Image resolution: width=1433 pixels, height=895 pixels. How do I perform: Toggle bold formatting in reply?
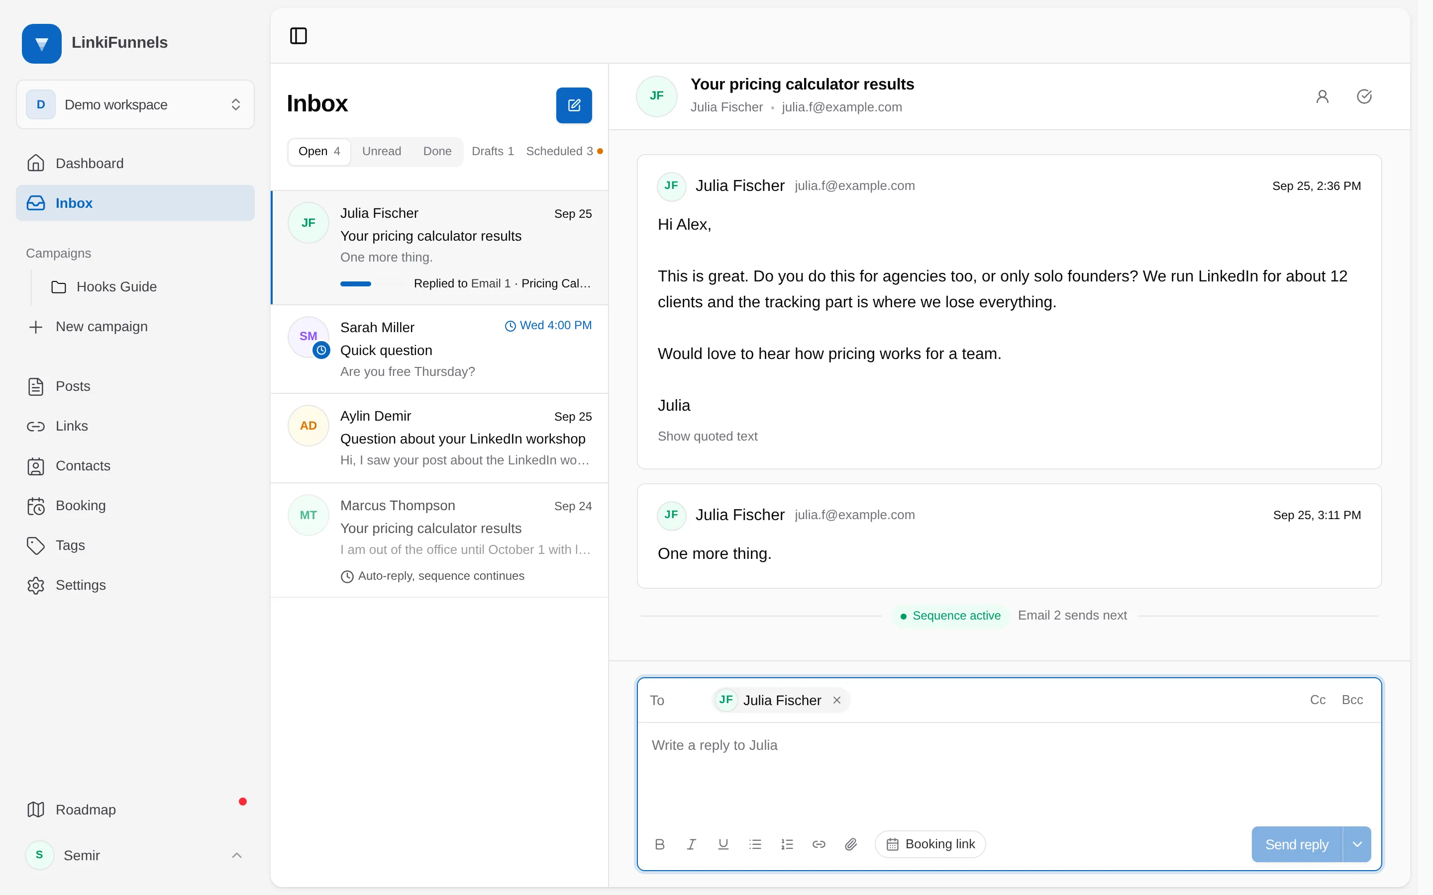(660, 844)
